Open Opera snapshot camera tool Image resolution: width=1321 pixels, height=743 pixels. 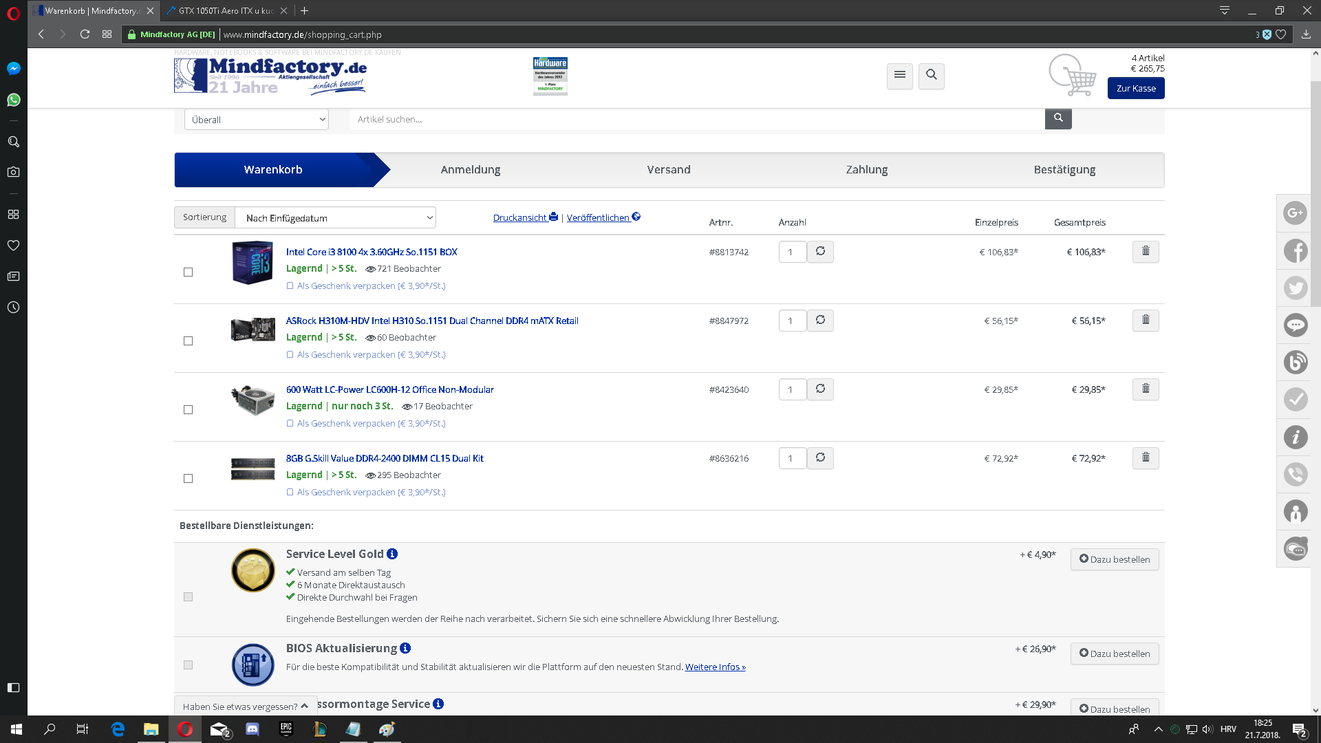coord(13,172)
